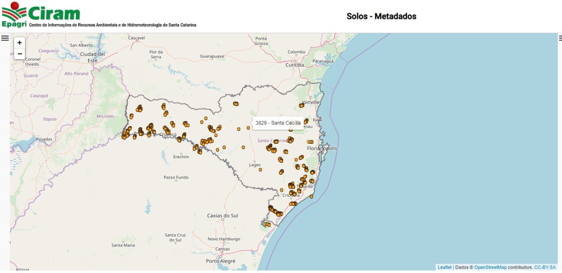
Task: Click the Ciram subtitle text in header
Action: (112, 25)
